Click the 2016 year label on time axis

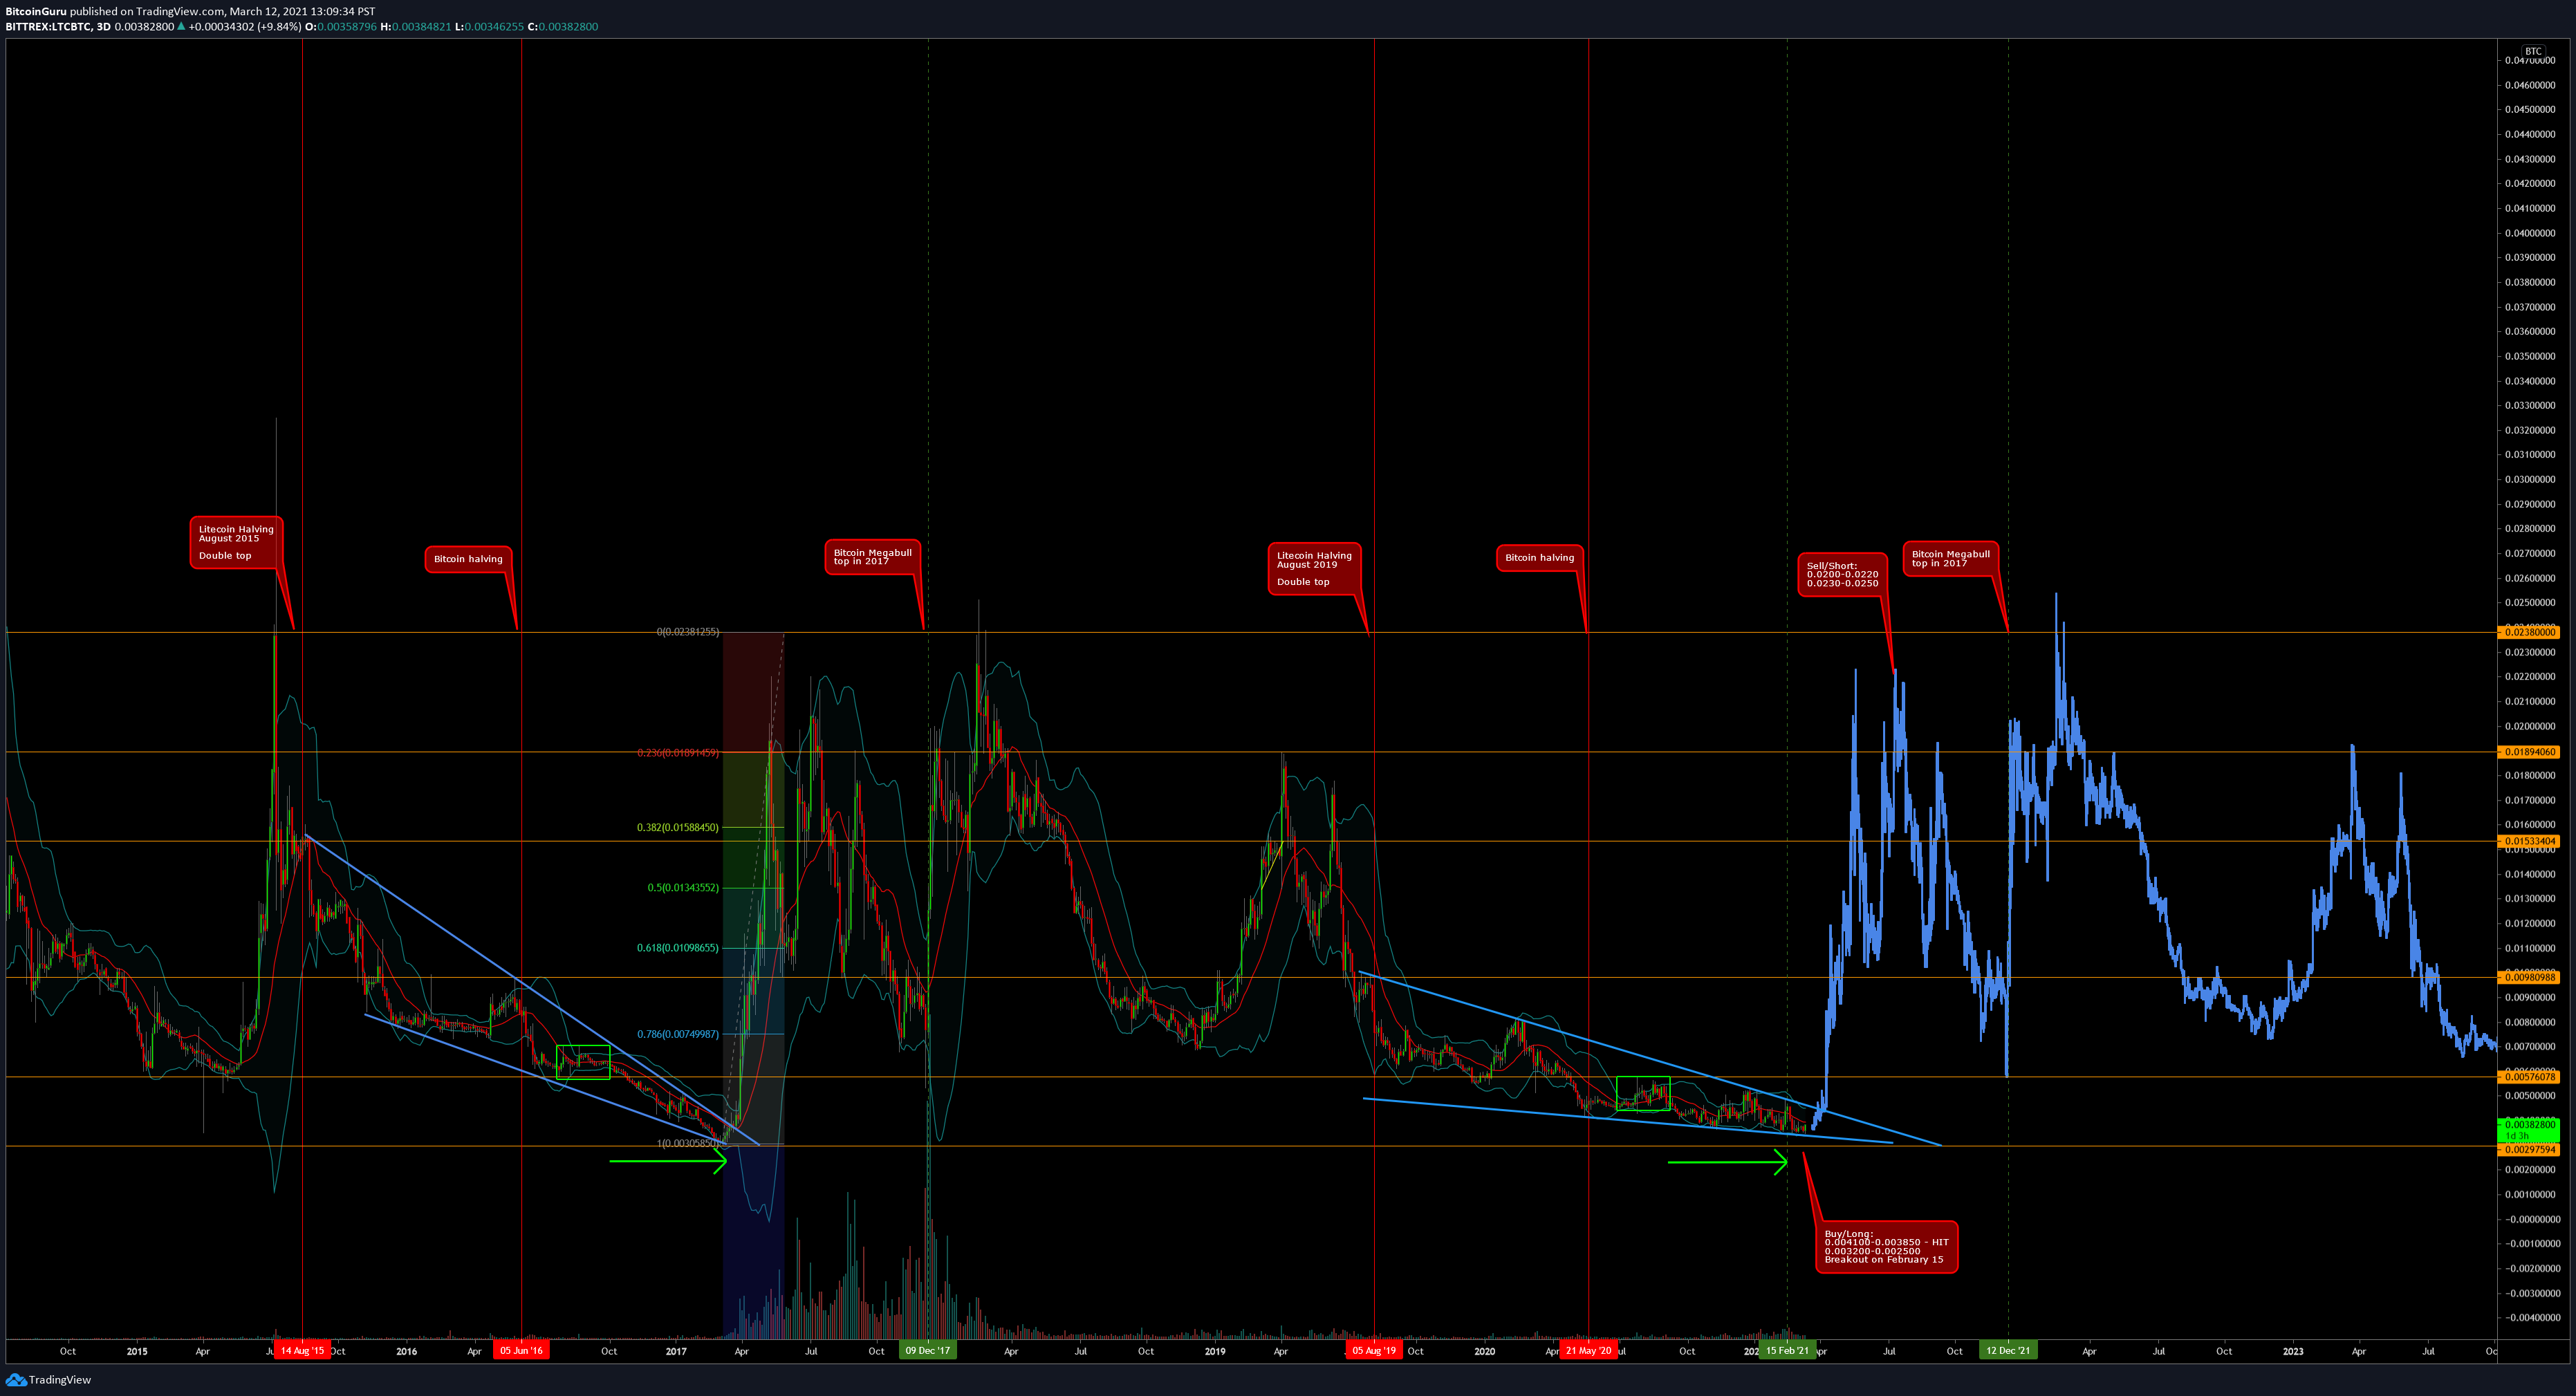(x=406, y=1351)
